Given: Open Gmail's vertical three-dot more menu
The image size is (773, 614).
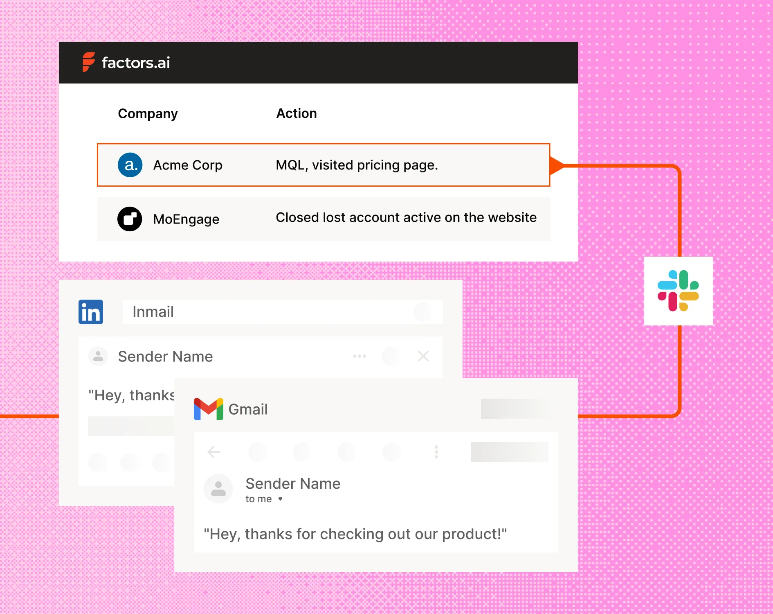Looking at the screenshot, I should coord(436,452).
